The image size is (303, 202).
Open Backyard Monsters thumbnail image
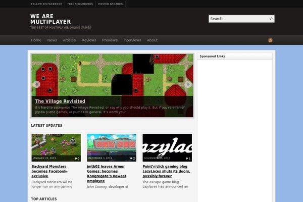[x=56, y=147]
